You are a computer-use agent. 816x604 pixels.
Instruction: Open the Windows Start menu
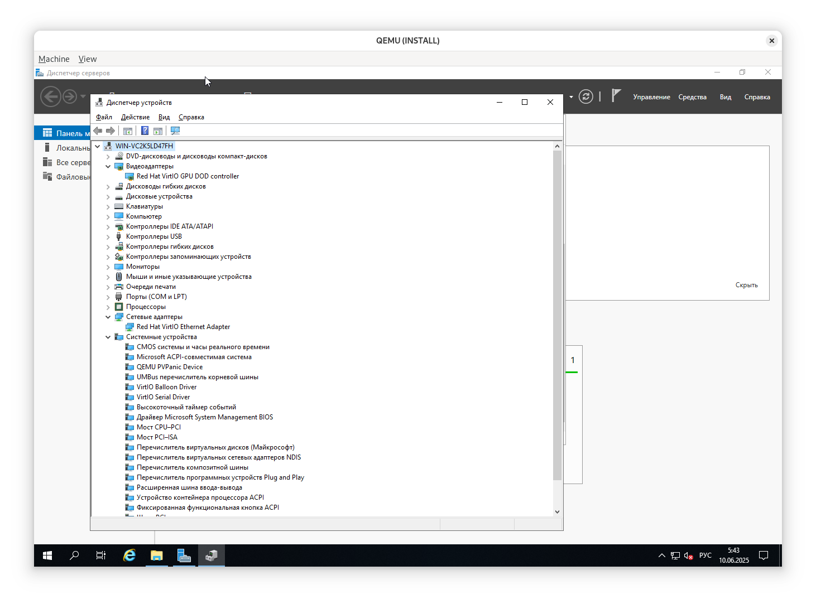pos(47,555)
